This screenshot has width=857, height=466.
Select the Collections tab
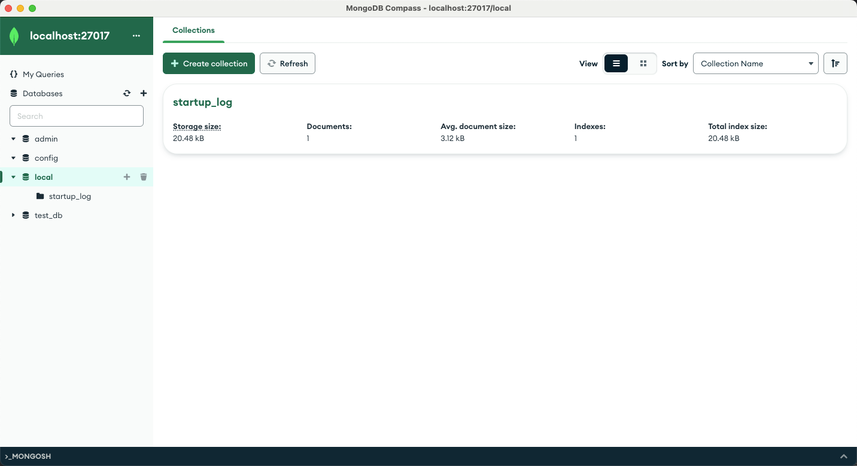tap(193, 30)
